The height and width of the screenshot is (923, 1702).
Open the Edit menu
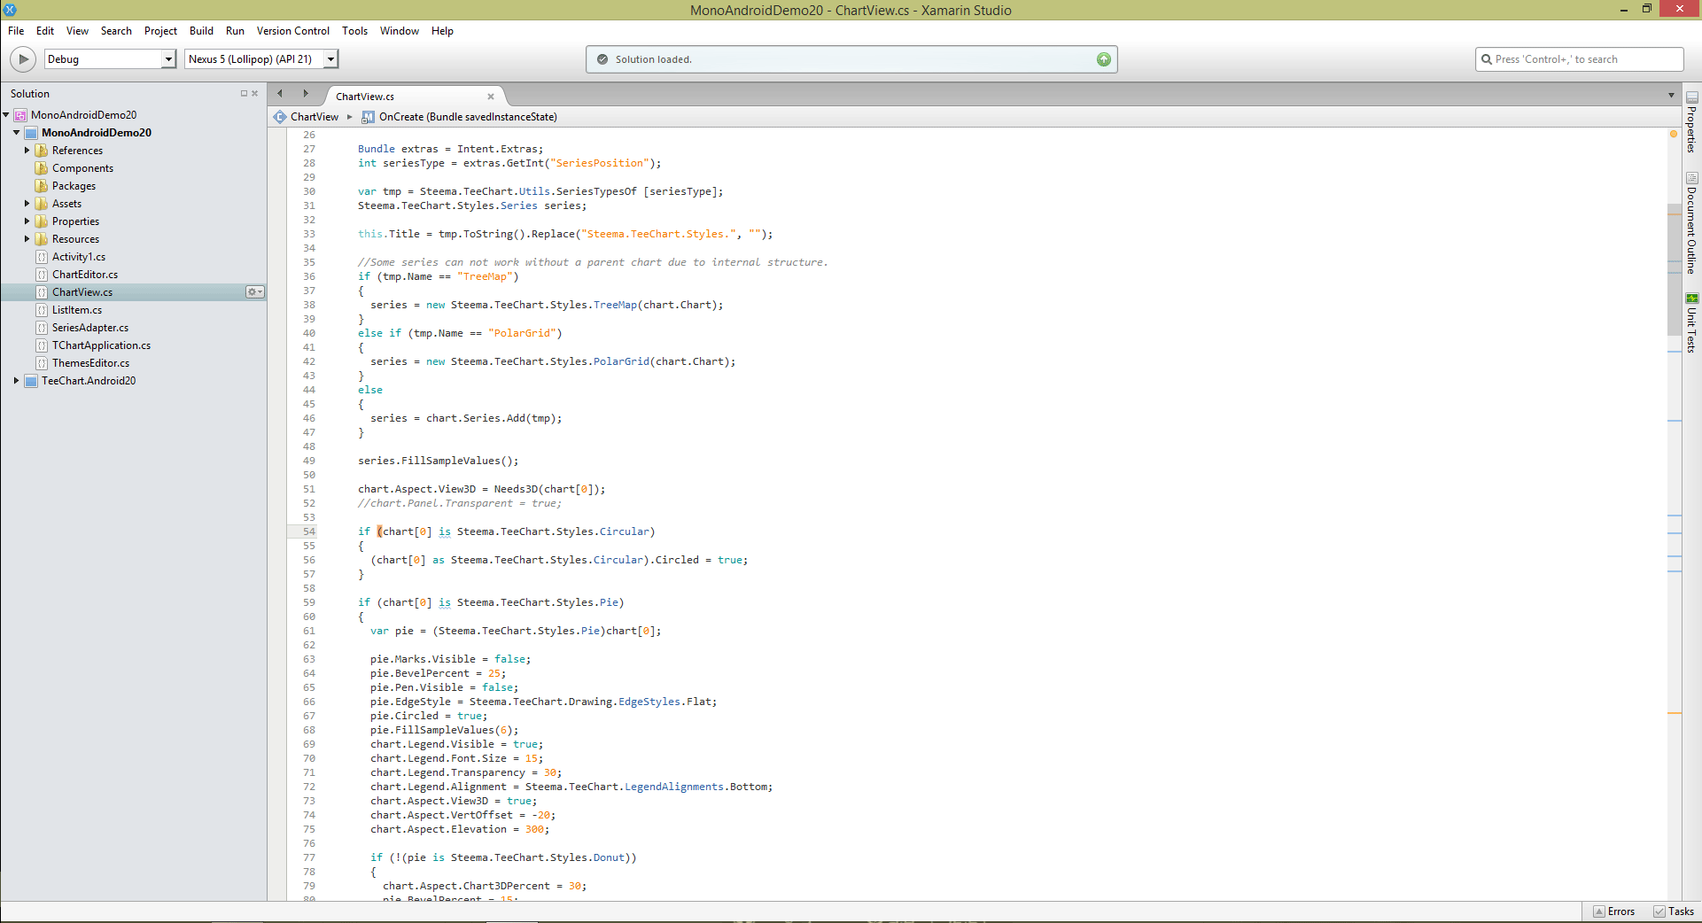tap(45, 31)
